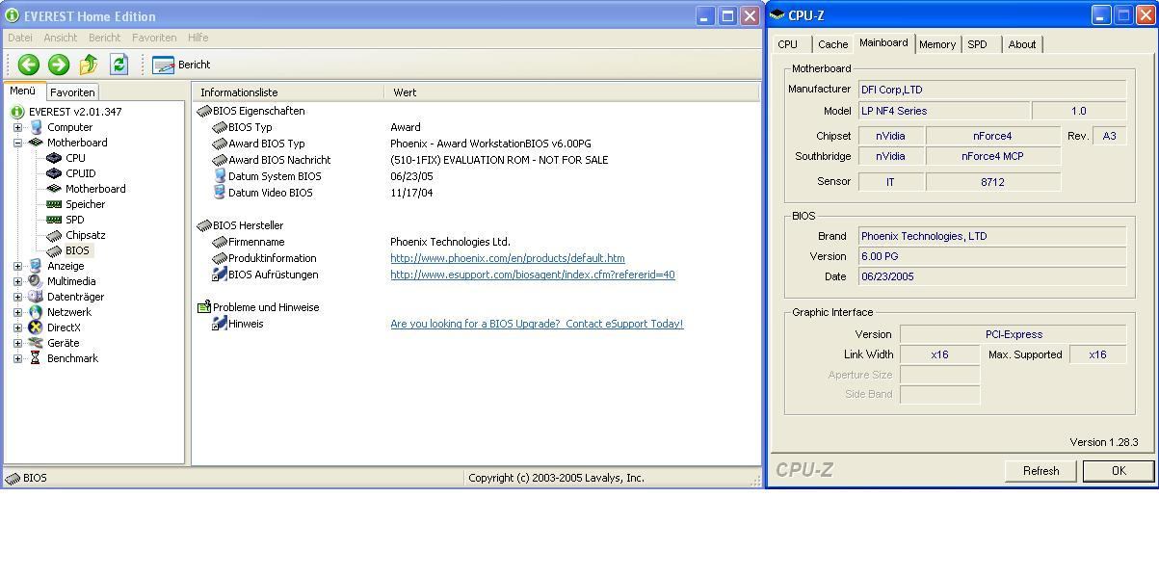Switch to the Favoriten sidebar tab
Screen dimensions: 1159x576
tap(72, 92)
